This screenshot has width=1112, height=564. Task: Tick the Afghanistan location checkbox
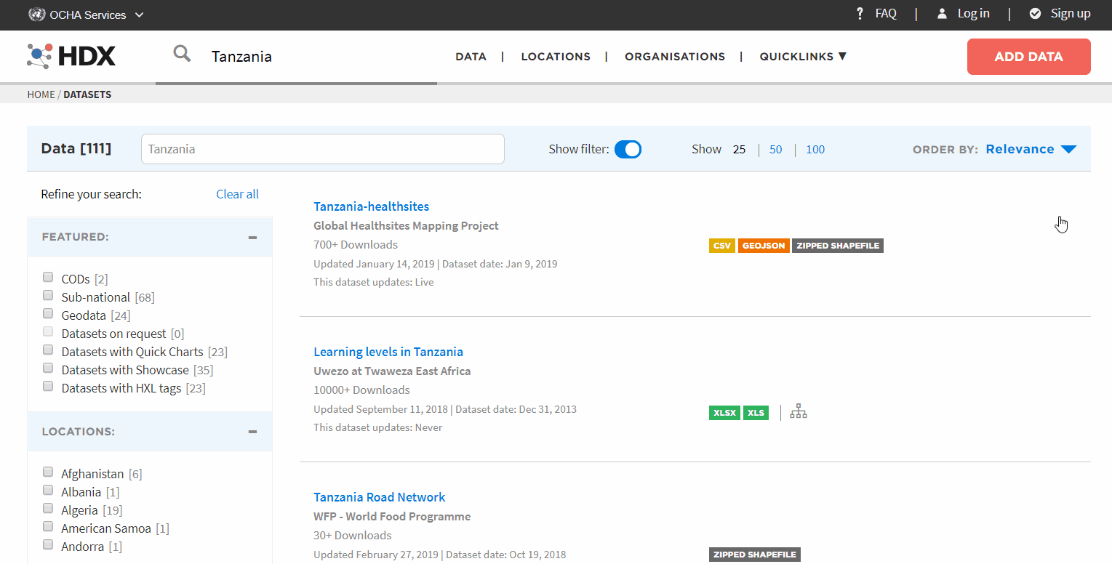tap(48, 472)
